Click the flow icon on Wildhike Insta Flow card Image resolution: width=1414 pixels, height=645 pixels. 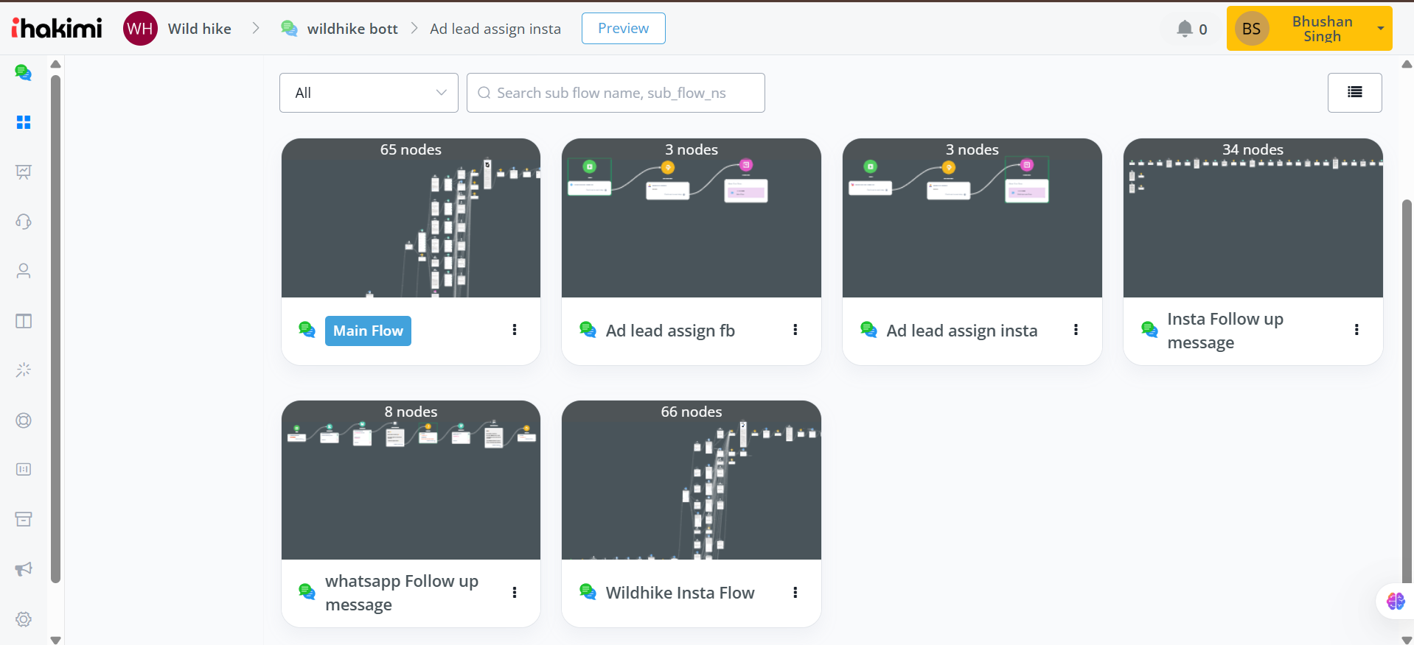tap(588, 592)
